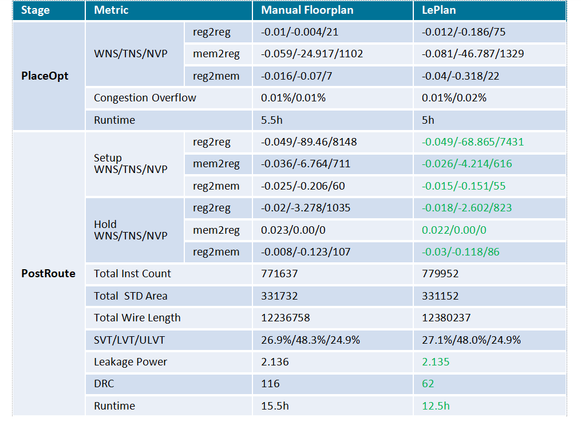Click the Total STD Area row label

click(x=131, y=296)
